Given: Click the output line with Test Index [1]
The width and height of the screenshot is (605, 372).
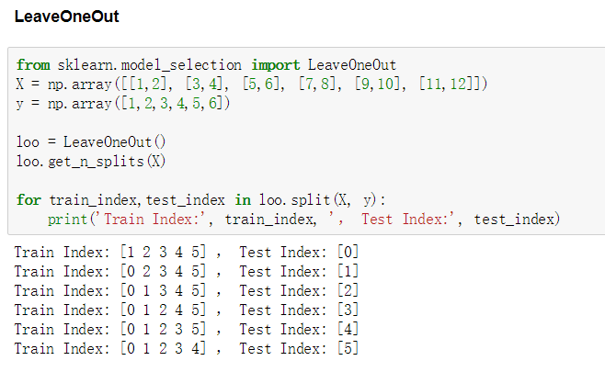Looking at the screenshot, I should (x=187, y=271).
